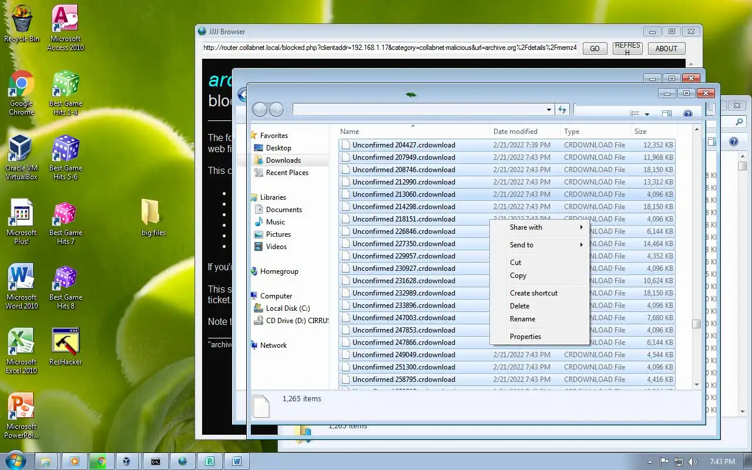Open Best Game Hits 5-6 shortcut
The height and width of the screenshot is (470, 752).
click(x=65, y=157)
